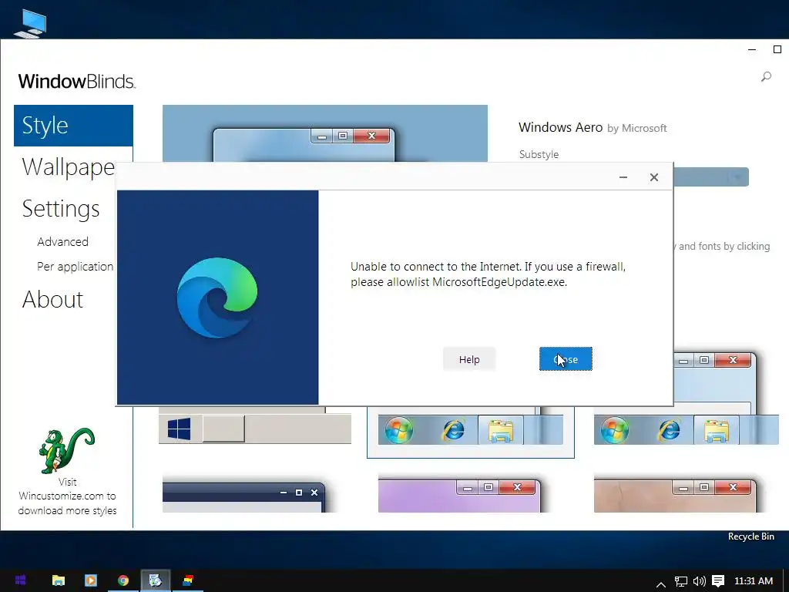Show hidden system tray icons
789x592 pixels.
pyautogui.click(x=661, y=584)
